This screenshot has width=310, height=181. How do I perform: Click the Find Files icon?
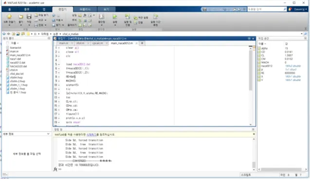click(x=36, y=15)
